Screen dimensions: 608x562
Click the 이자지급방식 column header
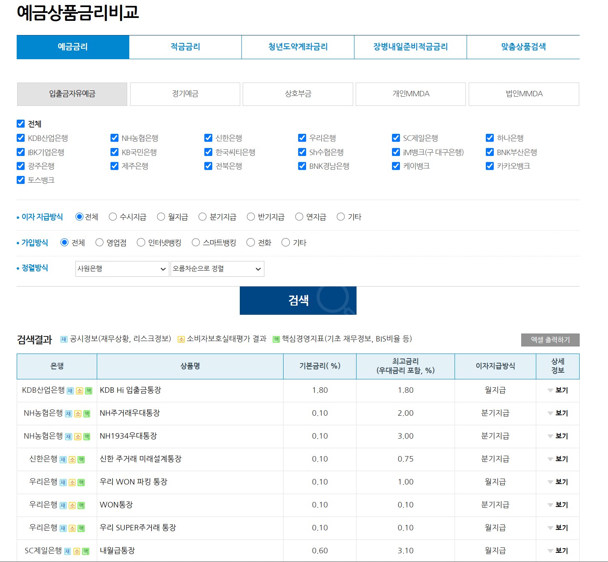(495, 366)
